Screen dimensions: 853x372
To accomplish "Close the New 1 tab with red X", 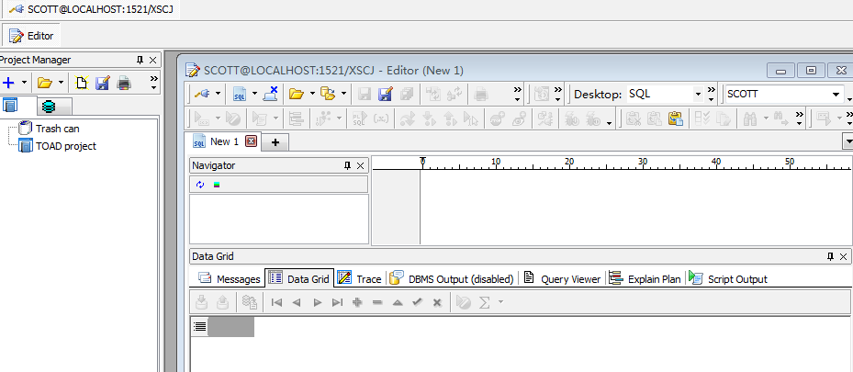I will pyautogui.click(x=252, y=142).
